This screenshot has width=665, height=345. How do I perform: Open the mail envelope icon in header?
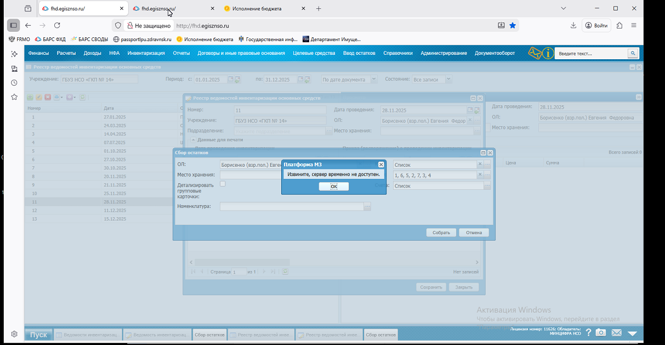pyautogui.click(x=535, y=53)
